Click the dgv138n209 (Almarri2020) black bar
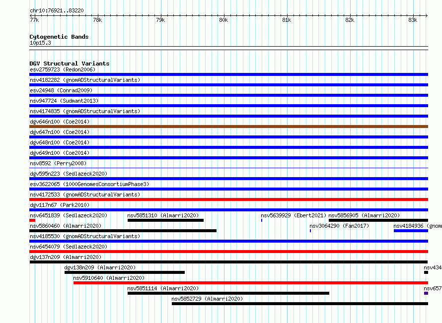The height and width of the screenshot is (323, 442). (x=125, y=272)
